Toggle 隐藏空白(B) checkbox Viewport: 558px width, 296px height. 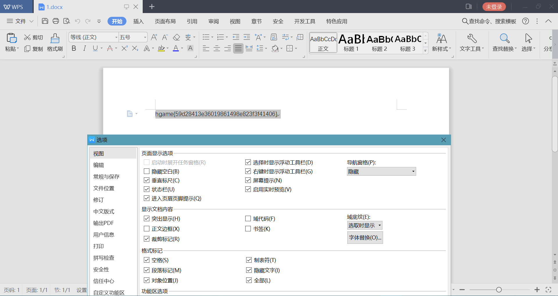[147, 171]
